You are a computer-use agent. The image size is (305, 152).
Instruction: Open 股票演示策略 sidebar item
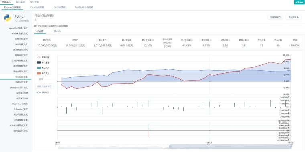click(22, 98)
